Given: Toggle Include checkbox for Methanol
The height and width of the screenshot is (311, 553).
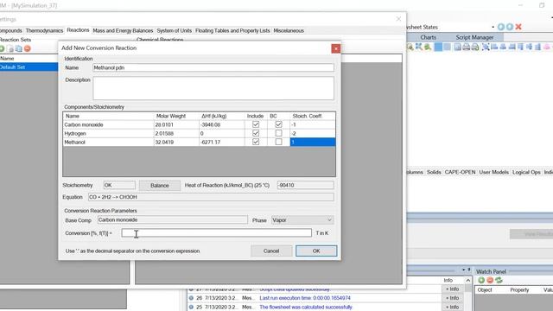Looking at the screenshot, I should click(256, 142).
